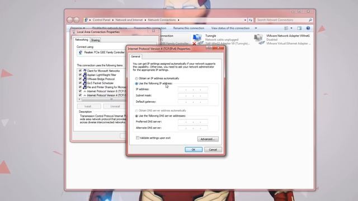Click the Alternate DNS server field
Screen dimensions: 358x201
pos(193,128)
